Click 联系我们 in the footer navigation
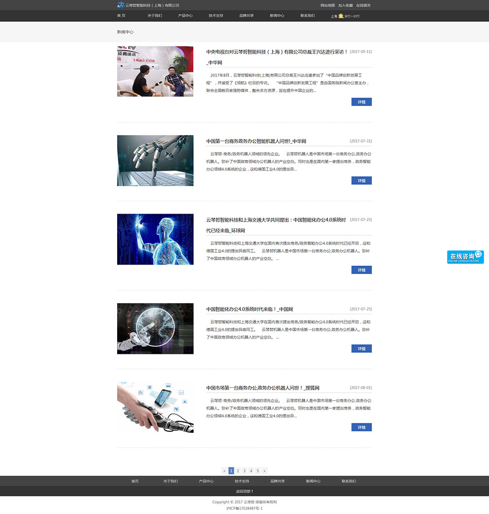Viewport: 489px width, 514px height. tap(349, 481)
